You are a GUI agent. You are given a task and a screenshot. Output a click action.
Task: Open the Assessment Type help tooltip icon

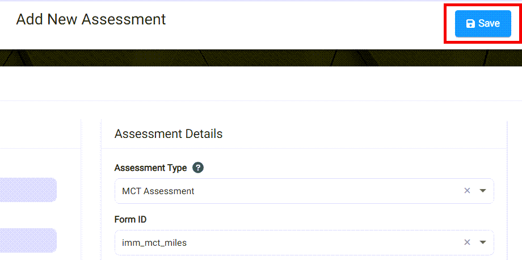[x=197, y=168]
